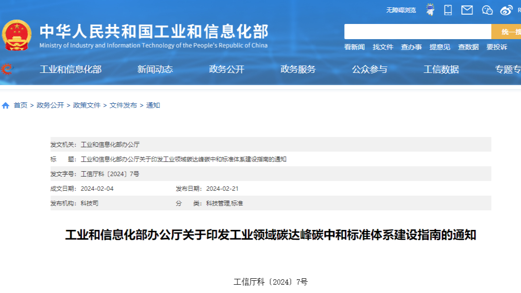Click the written date 2024-02-04
Viewport: 521px width, 293px height.
[97, 188]
